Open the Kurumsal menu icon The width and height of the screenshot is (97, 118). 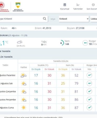(65, 5)
